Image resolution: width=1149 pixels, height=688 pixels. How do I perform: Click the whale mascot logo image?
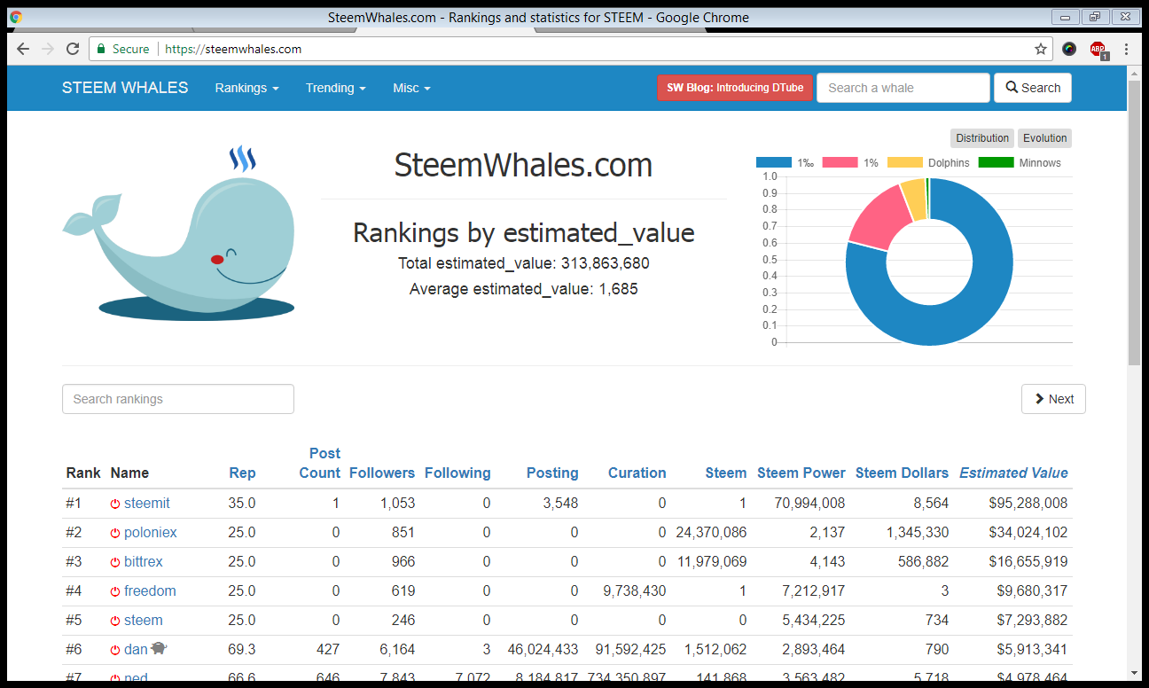(x=179, y=234)
